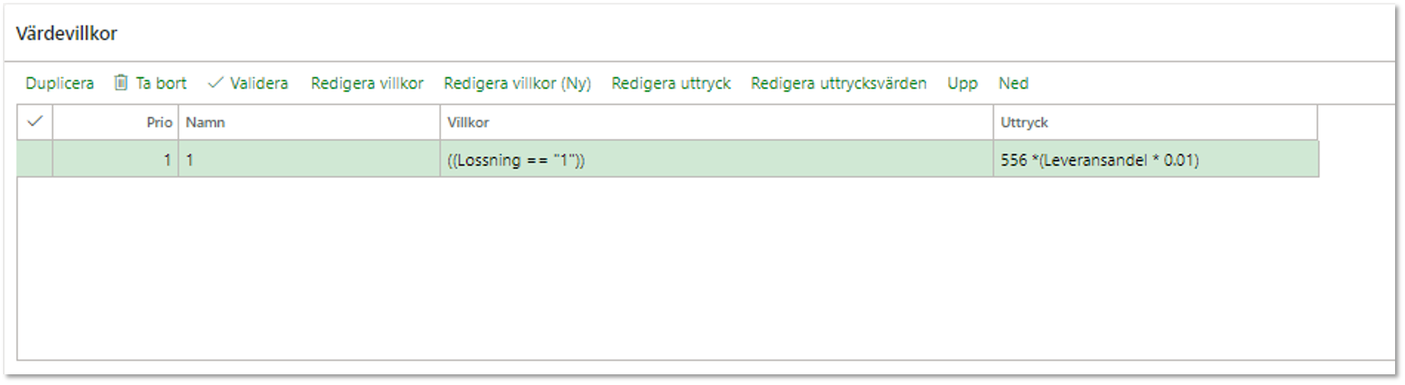Select row 1 using its checkbox cell

tap(34, 159)
